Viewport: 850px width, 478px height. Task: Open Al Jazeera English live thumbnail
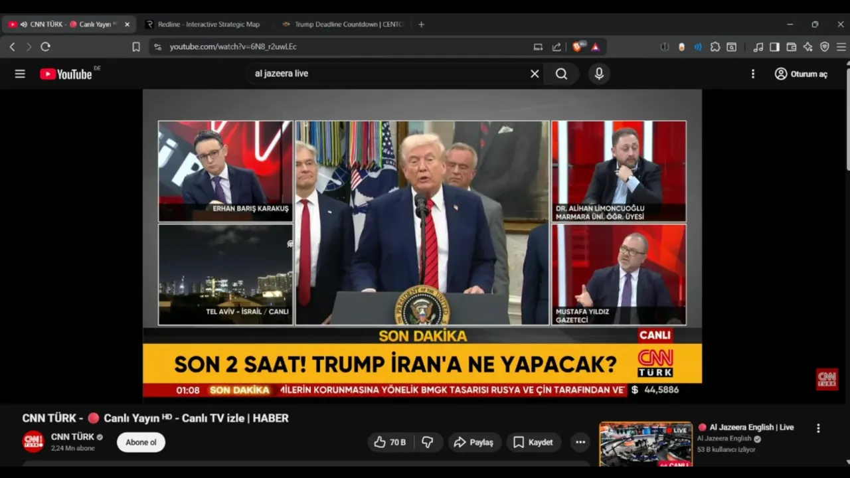pos(645,444)
